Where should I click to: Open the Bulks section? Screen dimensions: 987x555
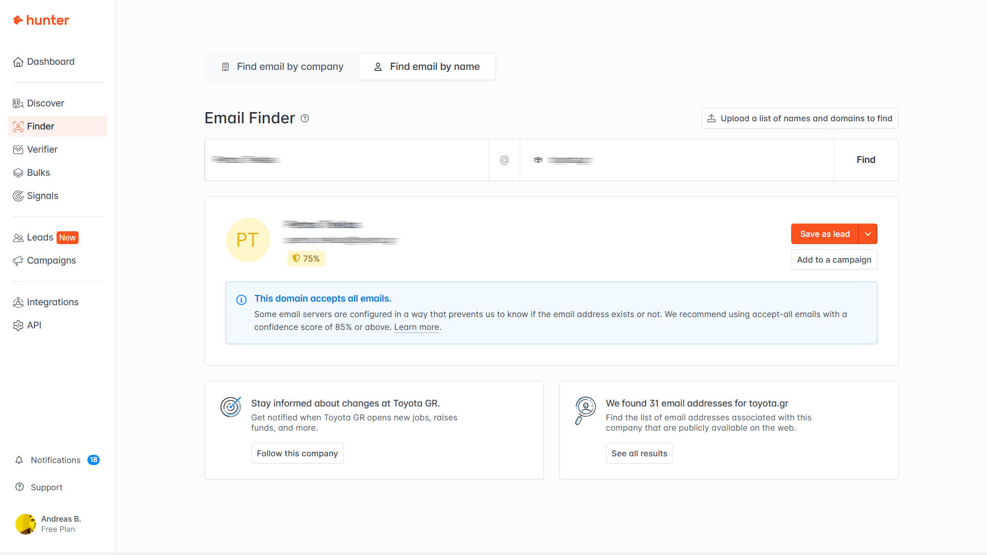coord(38,173)
